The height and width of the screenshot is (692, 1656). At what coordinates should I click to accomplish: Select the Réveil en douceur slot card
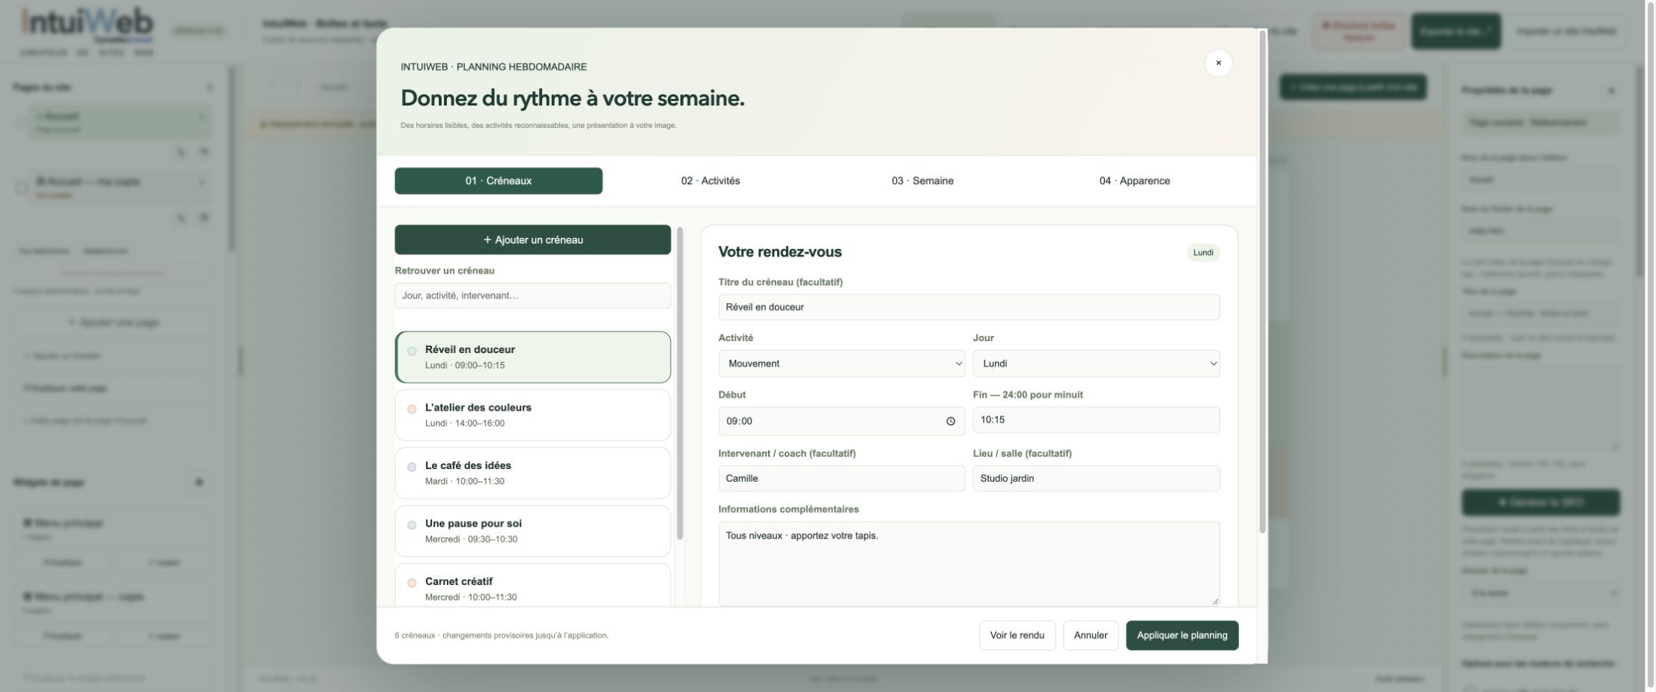click(533, 358)
